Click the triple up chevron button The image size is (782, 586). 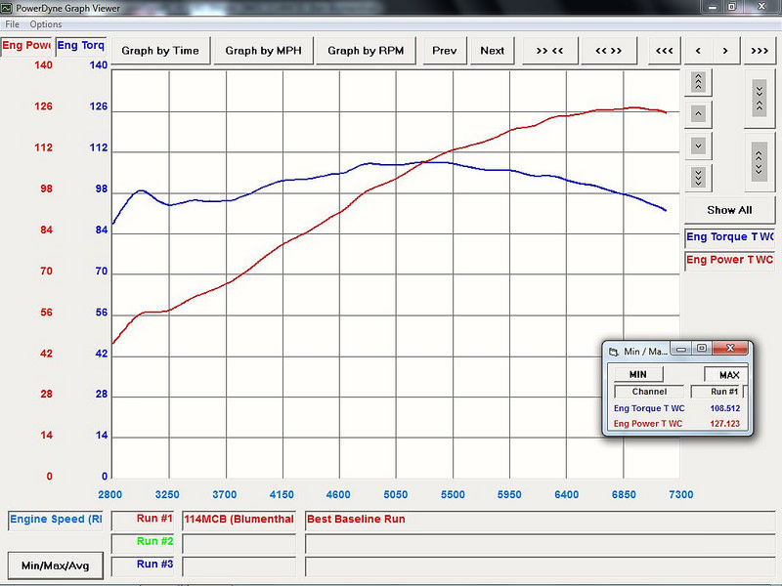(x=698, y=82)
